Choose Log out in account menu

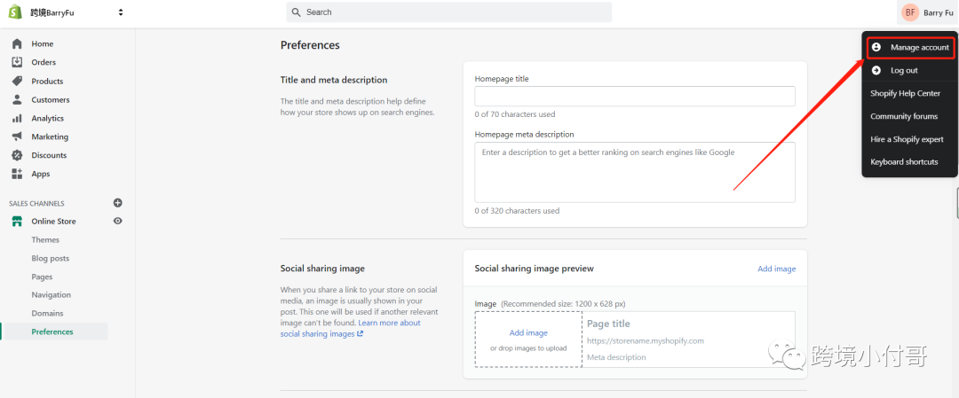904,70
